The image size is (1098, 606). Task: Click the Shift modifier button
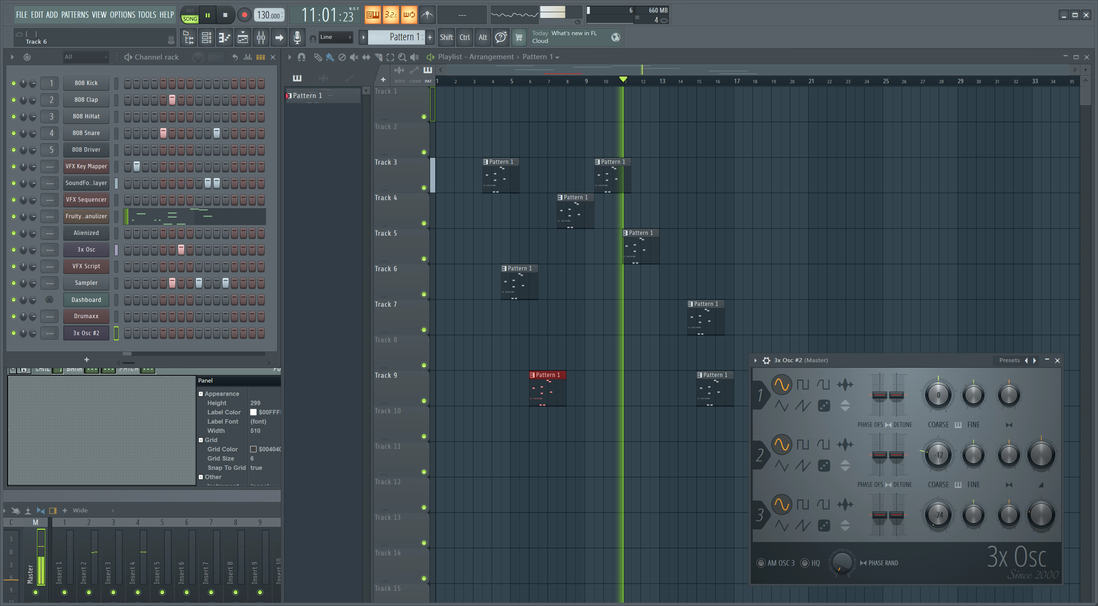point(446,37)
